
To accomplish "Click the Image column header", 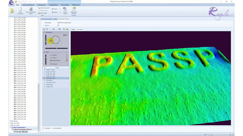I will (57, 68).
